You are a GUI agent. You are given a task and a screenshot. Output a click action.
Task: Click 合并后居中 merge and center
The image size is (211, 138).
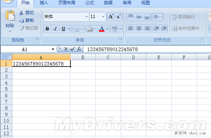click(x=185, y=29)
